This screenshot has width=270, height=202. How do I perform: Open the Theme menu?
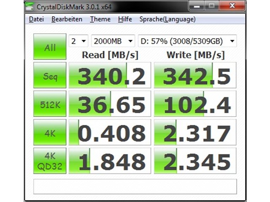(100, 19)
